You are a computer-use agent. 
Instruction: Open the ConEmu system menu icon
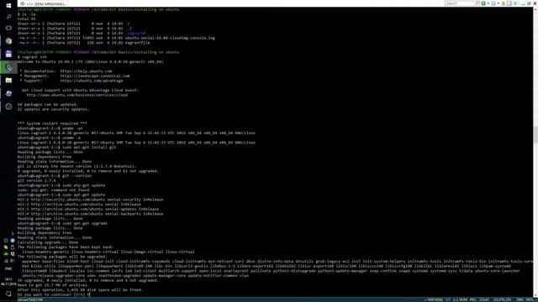tap(515, 3)
